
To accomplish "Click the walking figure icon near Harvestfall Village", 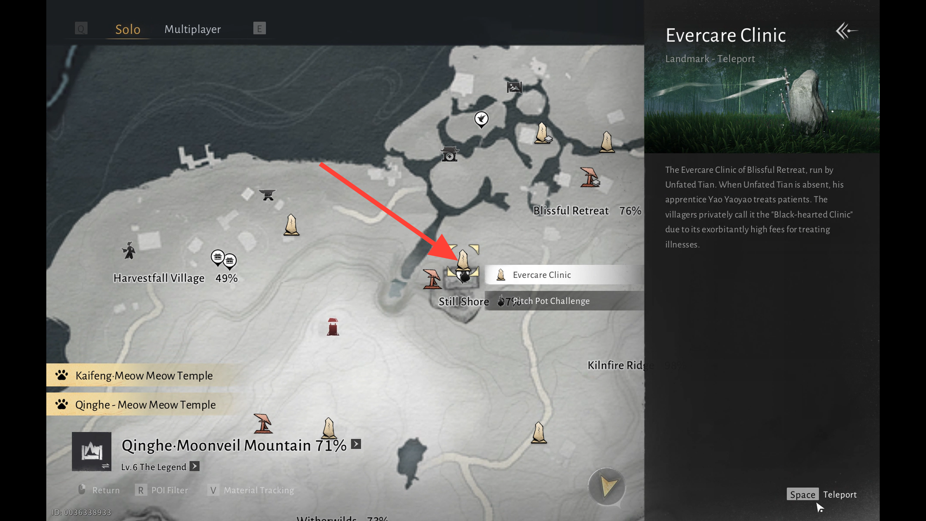I will [x=129, y=251].
